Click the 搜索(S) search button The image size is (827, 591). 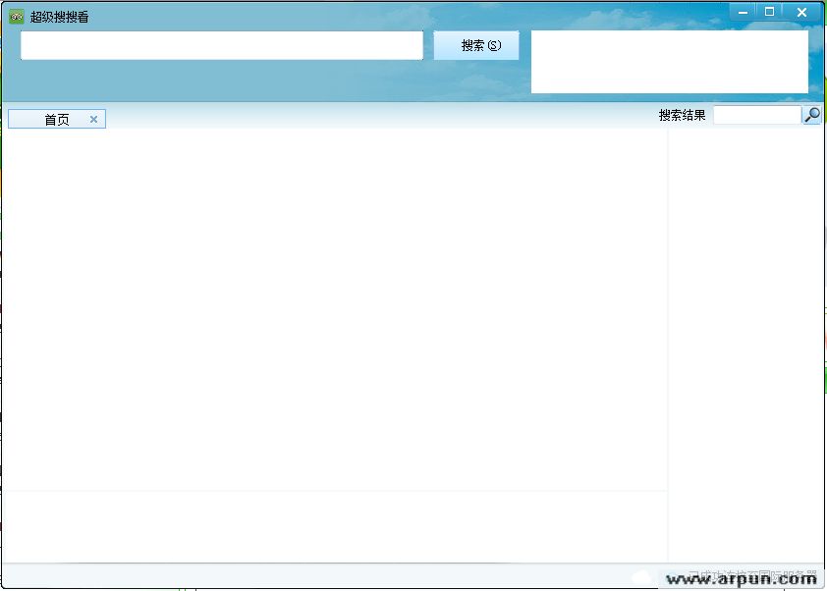click(476, 45)
